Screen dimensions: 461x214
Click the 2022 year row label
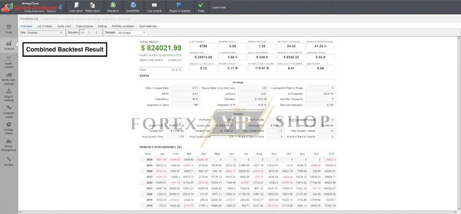(149, 183)
